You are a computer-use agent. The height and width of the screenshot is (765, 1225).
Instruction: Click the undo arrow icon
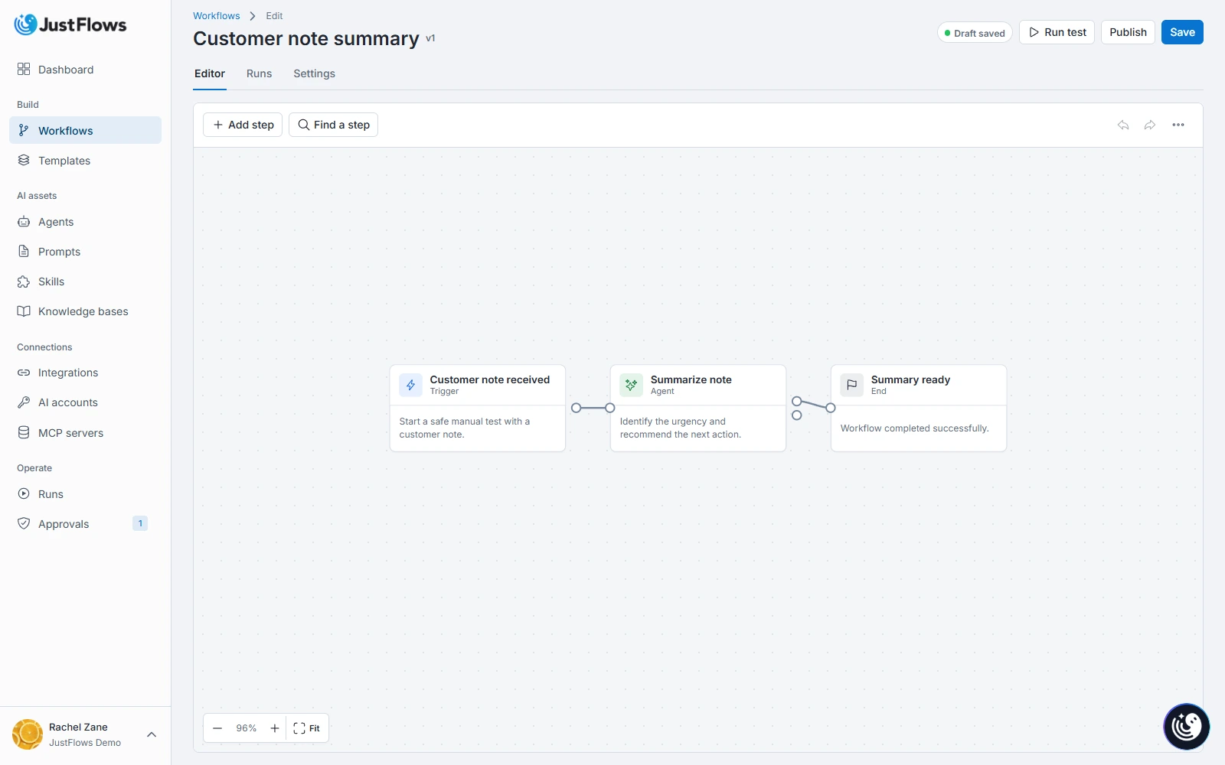[1123, 125]
